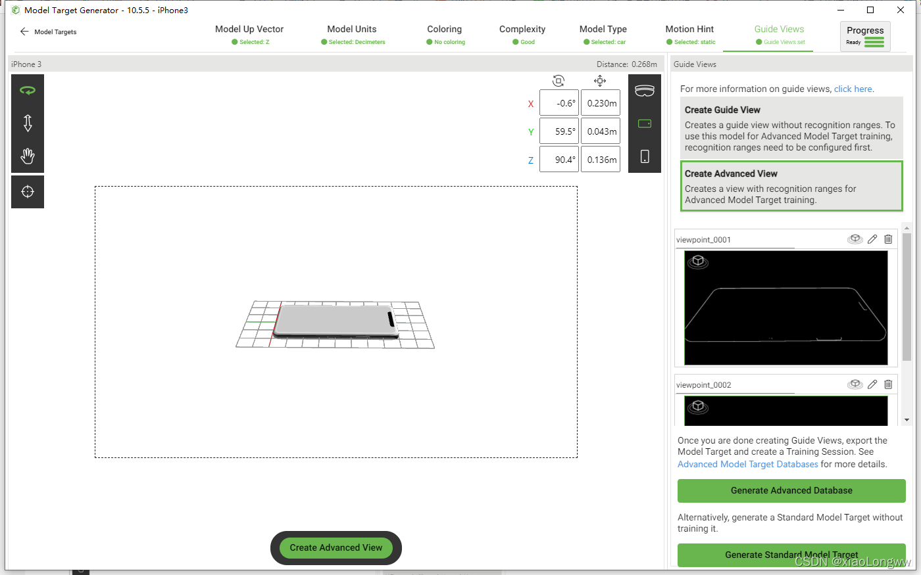Image resolution: width=921 pixels, height=575 pixels.
Task: Open the viewpoint_0002 thumbnail
Action: point(786,411)
